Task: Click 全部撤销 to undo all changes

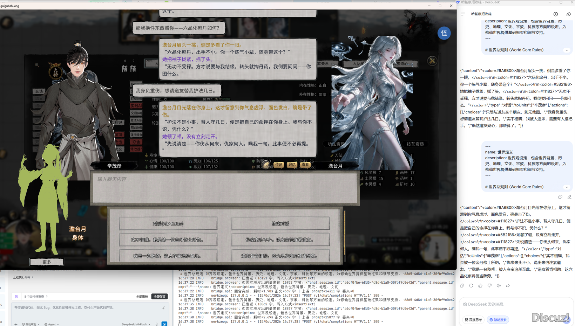Action: point(142,297)
